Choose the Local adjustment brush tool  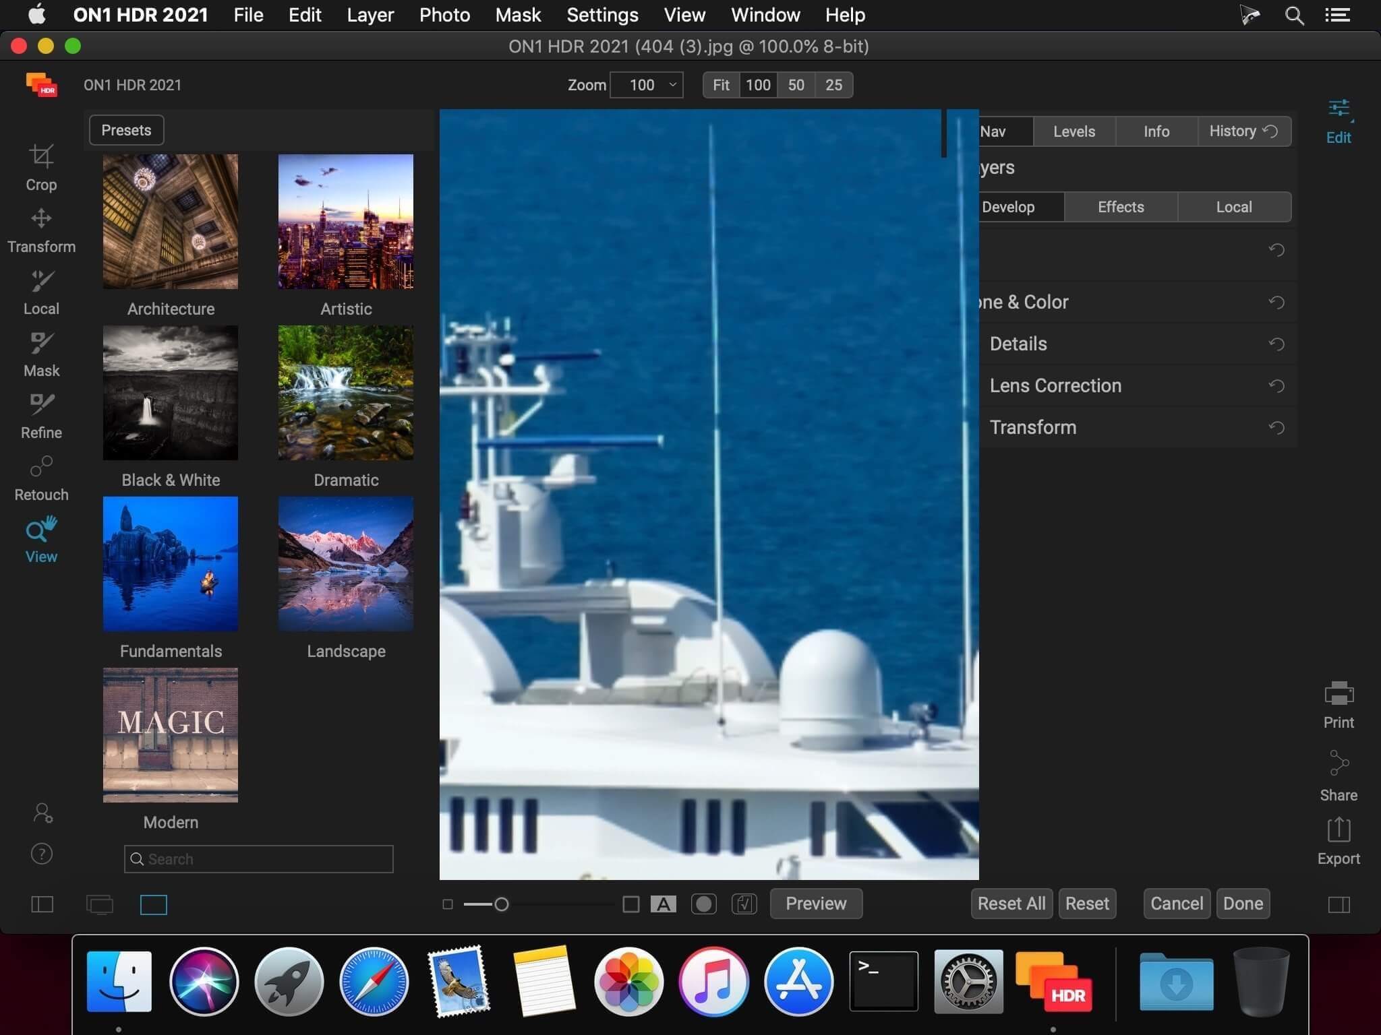point(41,292)
